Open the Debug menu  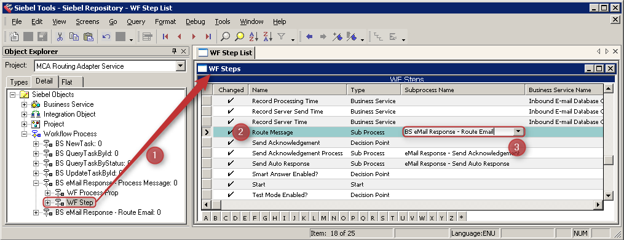point(195,22)
